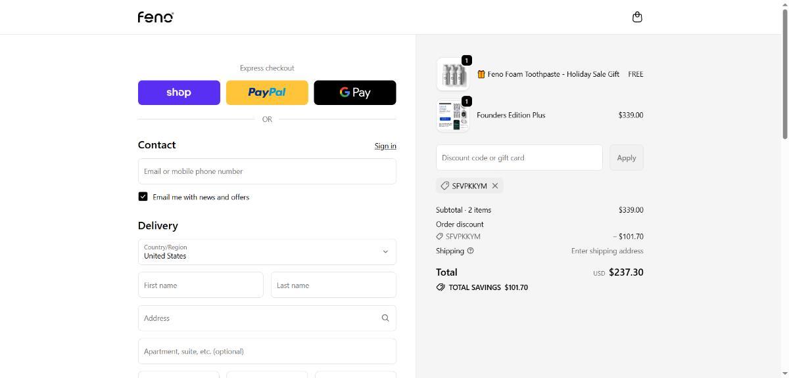This screenshot has height=378, width=789.
Task: Choose PayPal express checkout
Action: [267, 93]
